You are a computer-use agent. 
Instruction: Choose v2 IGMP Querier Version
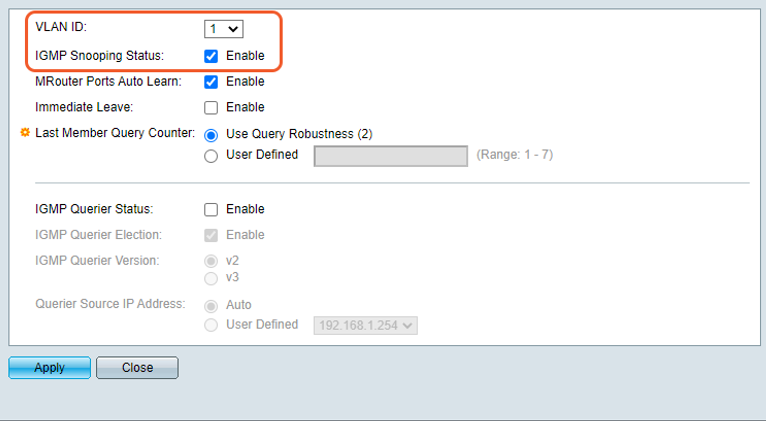pyautogui.click(x=211, y=261)
